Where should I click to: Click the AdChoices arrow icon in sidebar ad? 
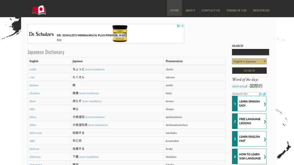(260, 94)
